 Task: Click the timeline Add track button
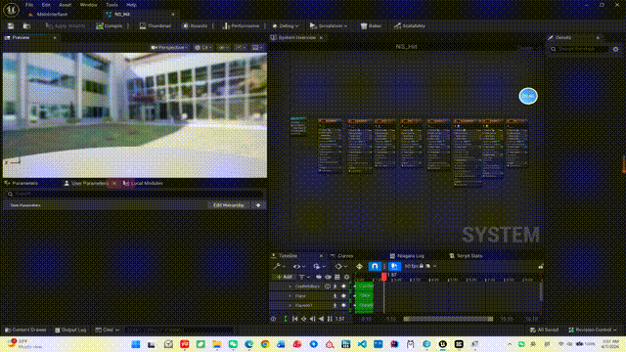coord(284,277)
